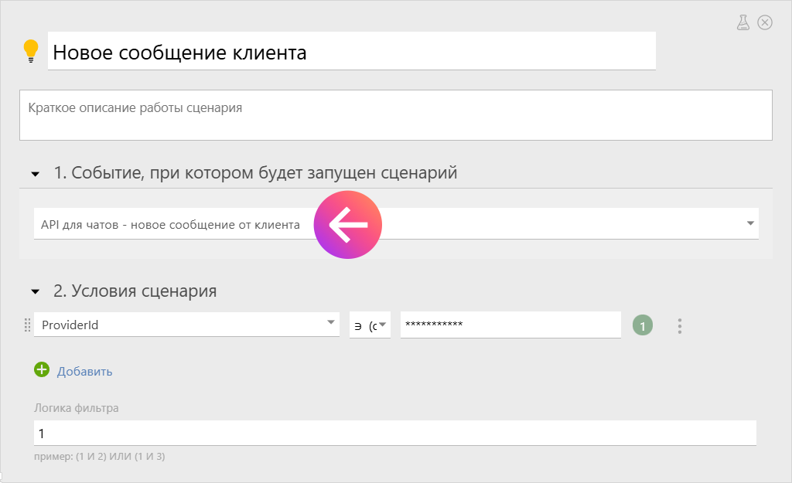Image resolution: width=792 pixels, height=483 pixels.
Task: Click the green plus icon
Action: point(42,370)
